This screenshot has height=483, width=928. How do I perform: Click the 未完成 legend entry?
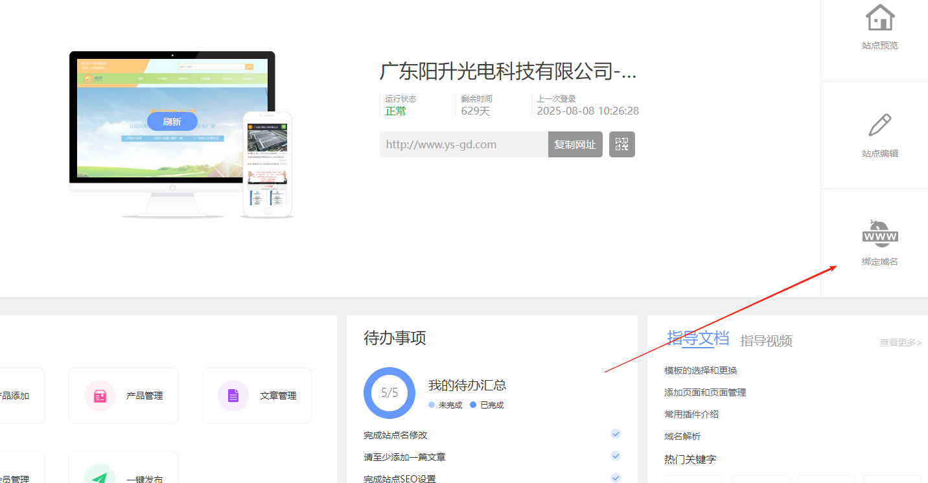(x=445, y=405)
